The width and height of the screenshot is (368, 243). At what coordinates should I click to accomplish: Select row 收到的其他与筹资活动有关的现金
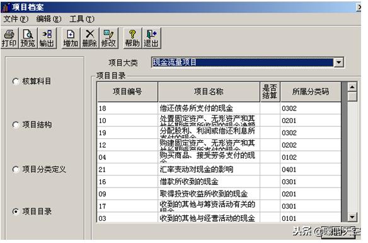click(x=219, y=206)
